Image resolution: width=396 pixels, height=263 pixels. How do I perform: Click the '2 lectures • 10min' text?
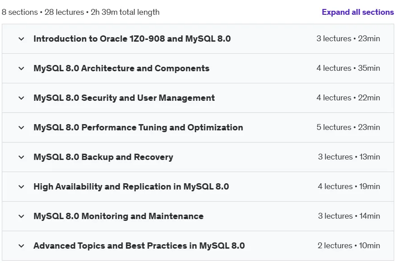click(348, 246)
